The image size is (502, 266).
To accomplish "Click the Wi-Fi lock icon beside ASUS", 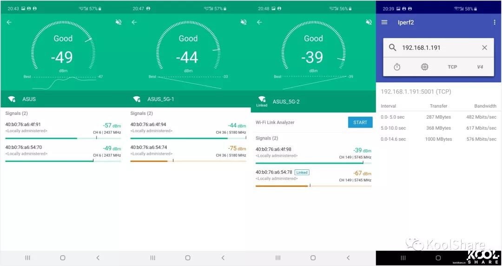I will point(12,99).
